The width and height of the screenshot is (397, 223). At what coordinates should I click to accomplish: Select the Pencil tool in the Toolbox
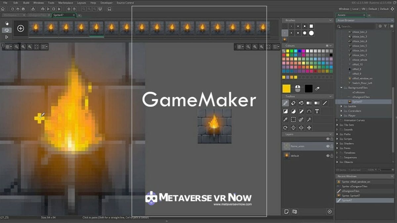(285, 103)
